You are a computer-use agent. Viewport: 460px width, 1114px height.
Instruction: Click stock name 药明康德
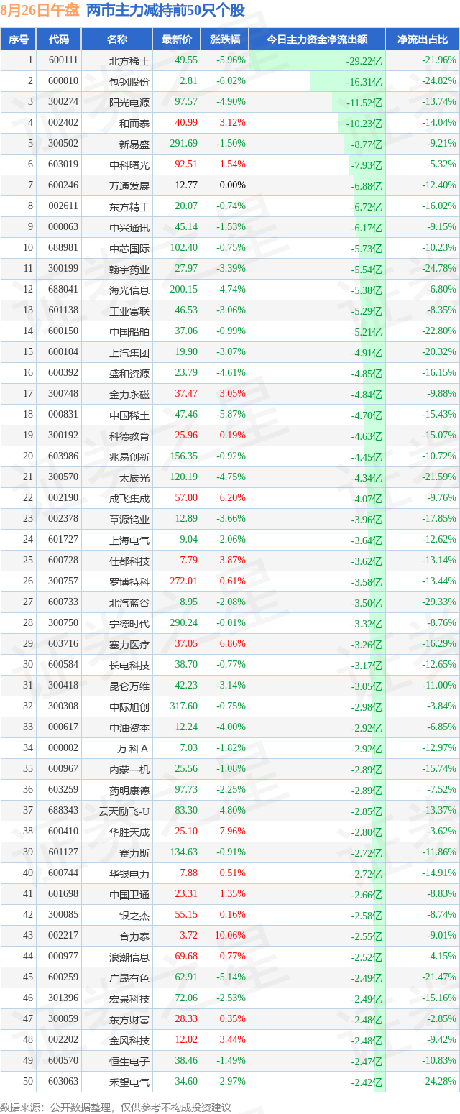(x=129, y=790)
